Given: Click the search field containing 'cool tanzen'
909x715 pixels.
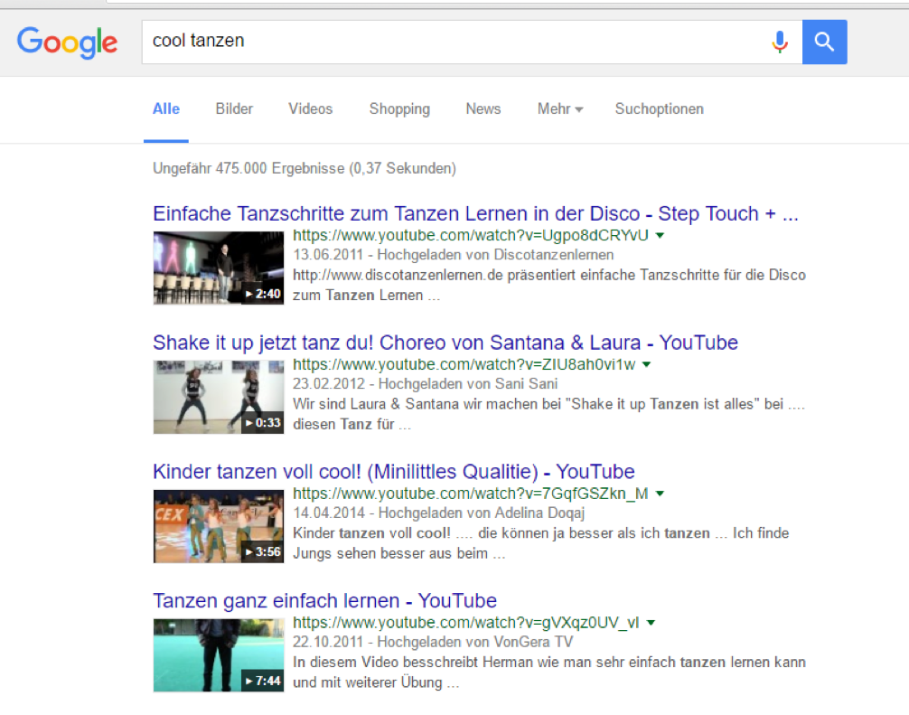Looking at the screenshot, I should (x=452, y=42).
